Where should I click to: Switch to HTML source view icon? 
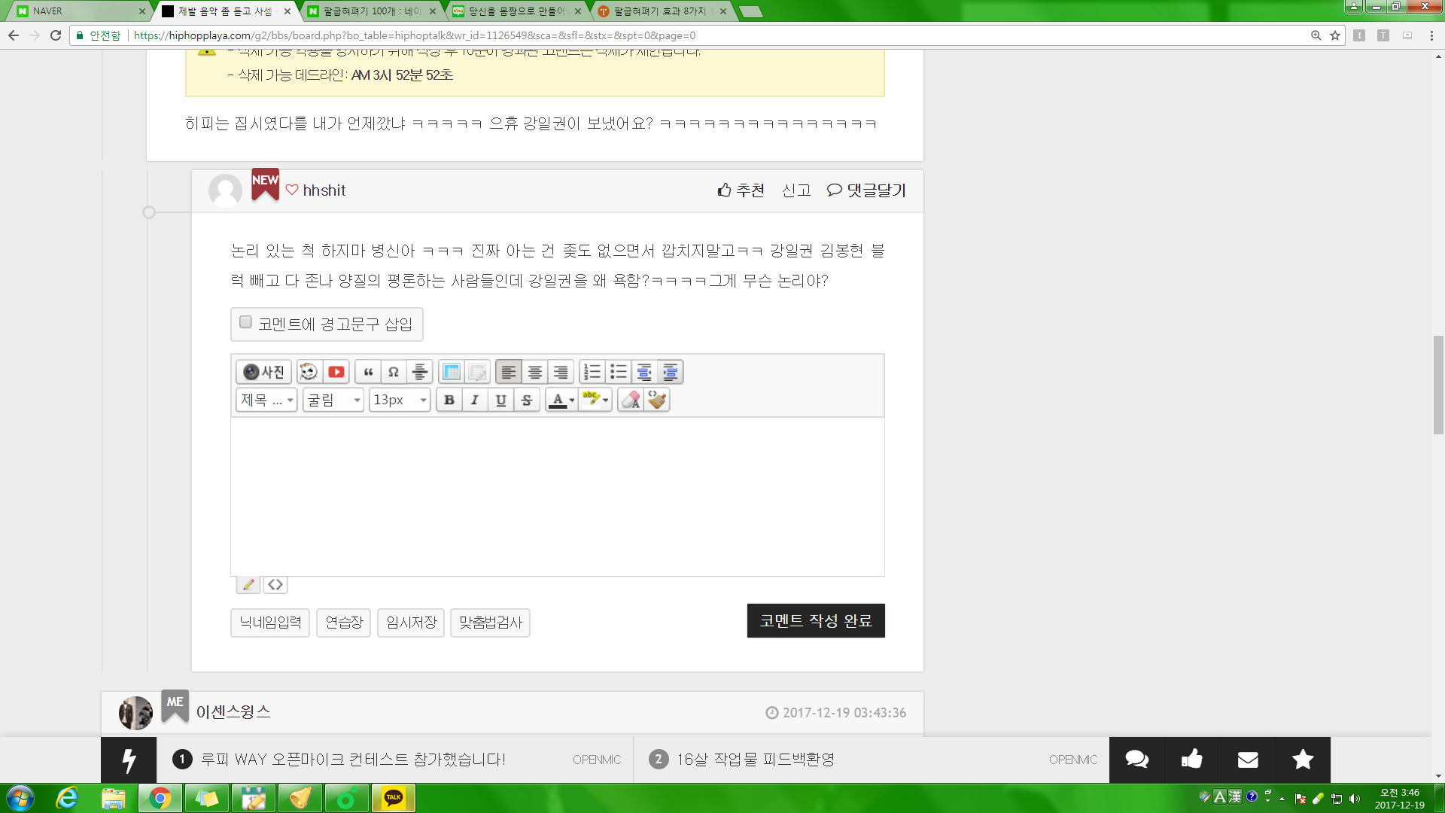pyautogui.click(x=275, y=584)
